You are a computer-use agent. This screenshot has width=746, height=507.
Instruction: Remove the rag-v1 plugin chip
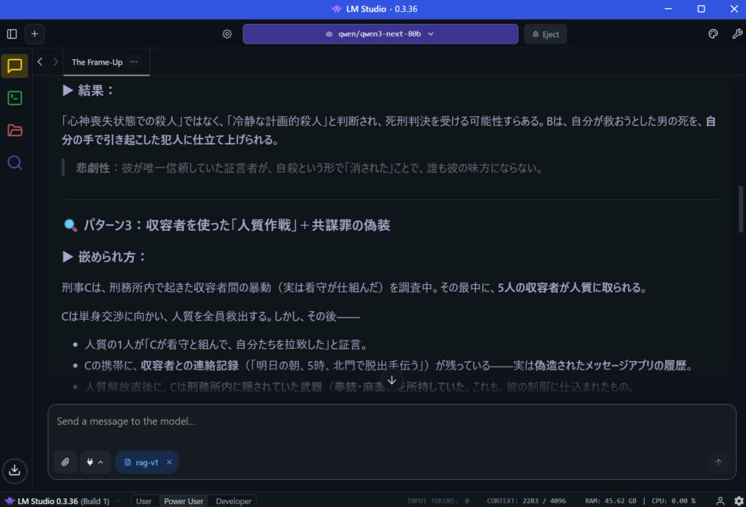click(169, 462)
